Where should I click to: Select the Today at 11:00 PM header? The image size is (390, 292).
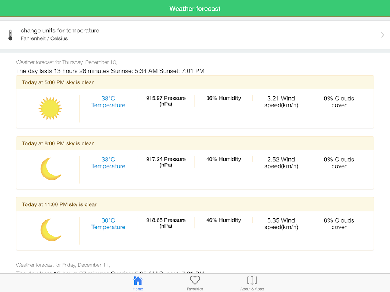[x=59, y=204]
